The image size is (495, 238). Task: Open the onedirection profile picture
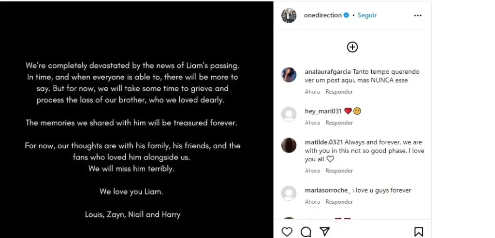(289, 15)
